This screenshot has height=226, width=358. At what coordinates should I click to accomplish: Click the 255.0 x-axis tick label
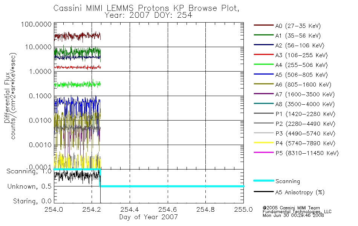tap(243, 209)
